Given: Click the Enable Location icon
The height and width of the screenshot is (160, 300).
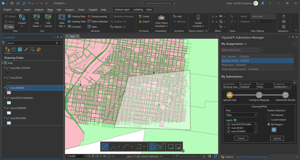Looking at the screenshot, I should tap(198, 18).
